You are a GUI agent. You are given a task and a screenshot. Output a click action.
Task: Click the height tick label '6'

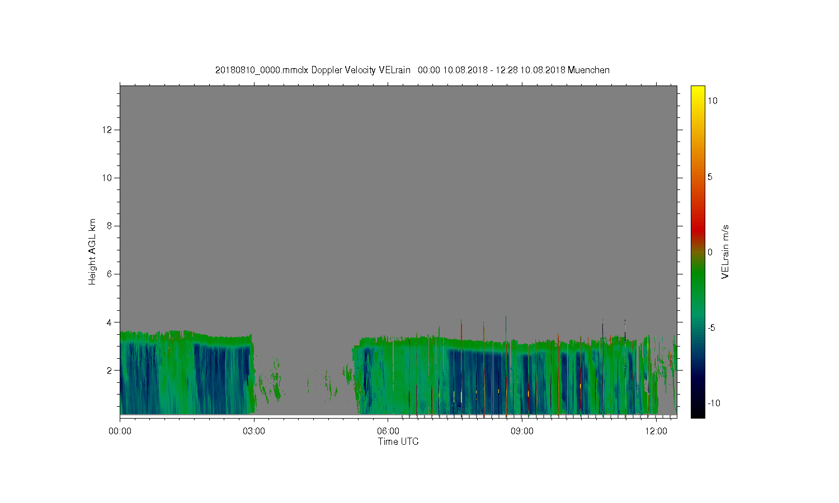[110, 274]
